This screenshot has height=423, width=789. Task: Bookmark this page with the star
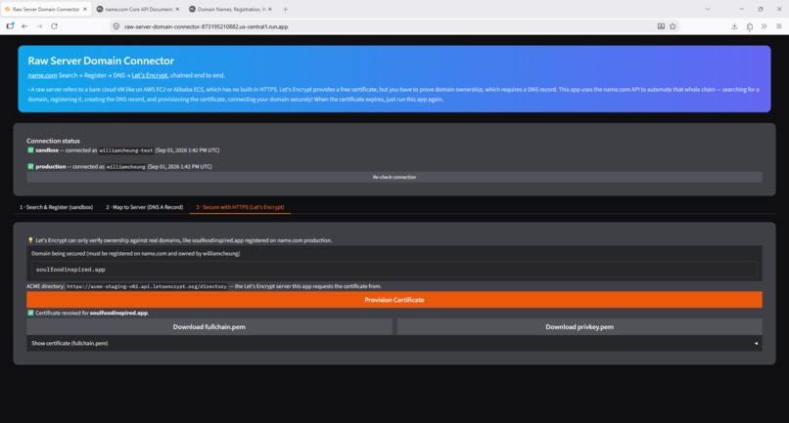[x=673, y=26]
